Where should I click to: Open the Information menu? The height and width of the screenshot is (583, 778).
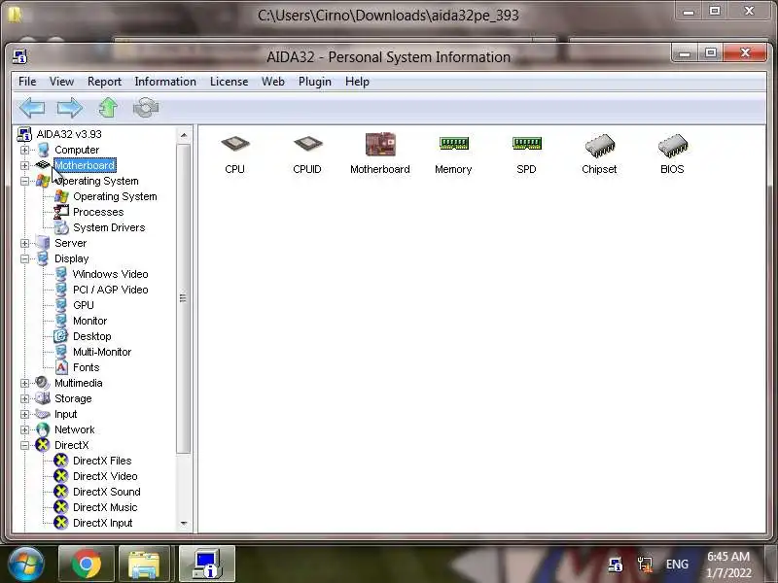click(165, 82)
